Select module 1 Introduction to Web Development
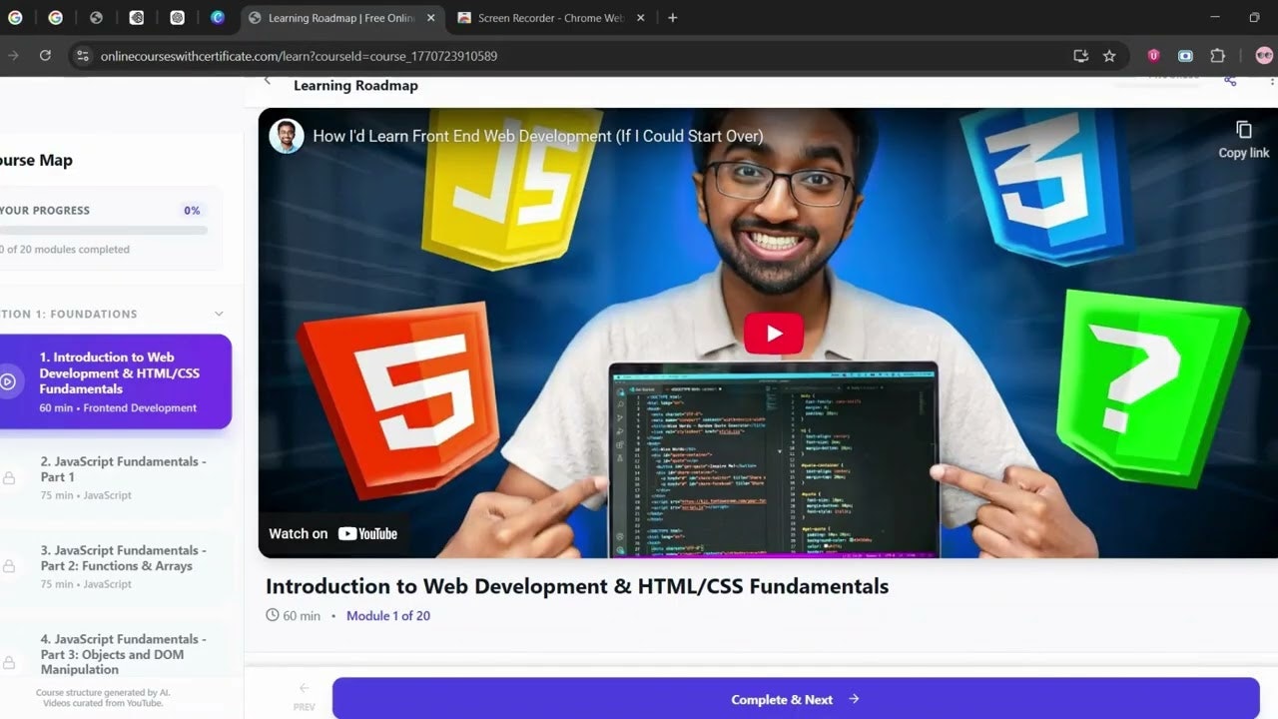 point(116,381)
